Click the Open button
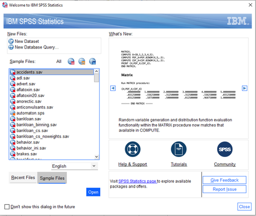The image size is (256, 216). pyautogui.click(x=93, y=192)
